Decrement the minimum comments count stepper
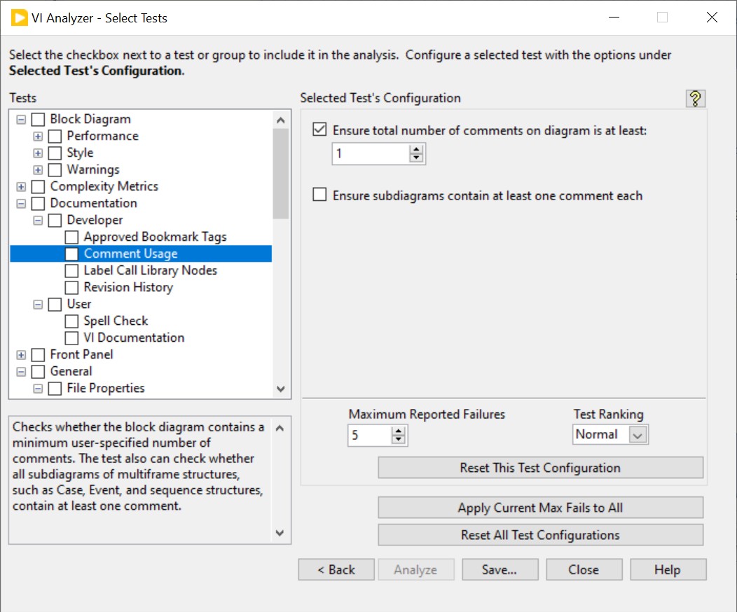The height and width of the screenshot is (612, 737). 416,158
